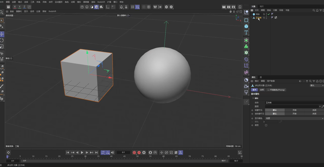
Task: Click 开启 for the 视窗可见 setting
Action: point(294,110)
